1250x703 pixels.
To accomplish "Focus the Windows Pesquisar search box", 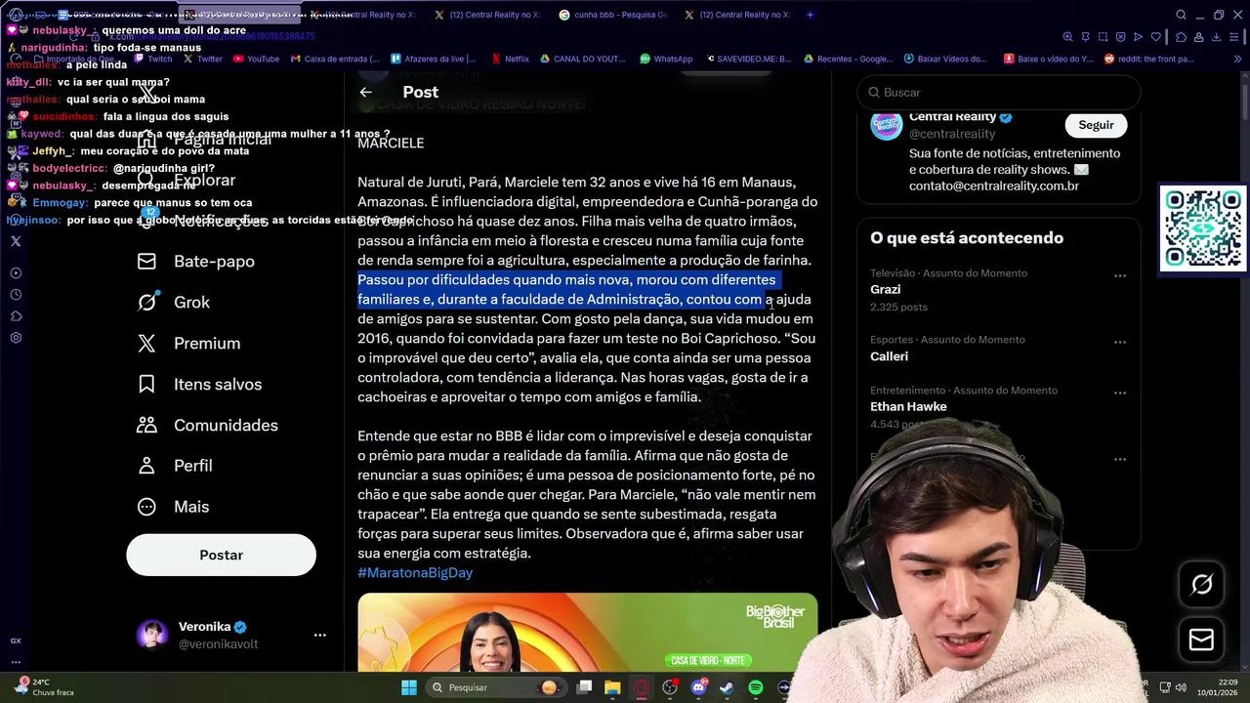I will (496, 687).
